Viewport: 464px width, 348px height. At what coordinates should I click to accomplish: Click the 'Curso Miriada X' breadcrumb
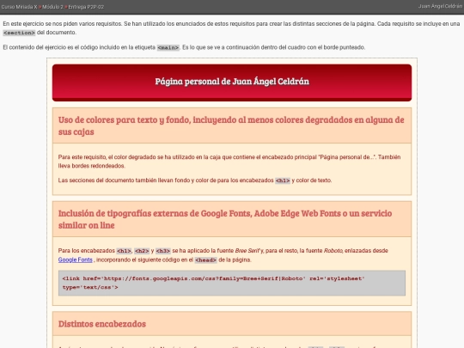coord(19,7)
